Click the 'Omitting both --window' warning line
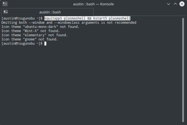Image resolution: width=187 pixels, height=125 pixels. tap(69, 22)
